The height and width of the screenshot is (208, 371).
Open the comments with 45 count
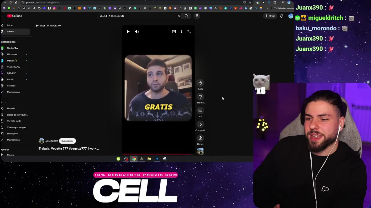[x=200, y=111]
